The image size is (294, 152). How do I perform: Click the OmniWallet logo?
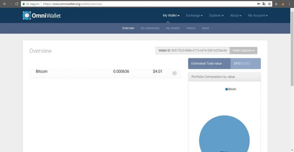click(42, 15)
